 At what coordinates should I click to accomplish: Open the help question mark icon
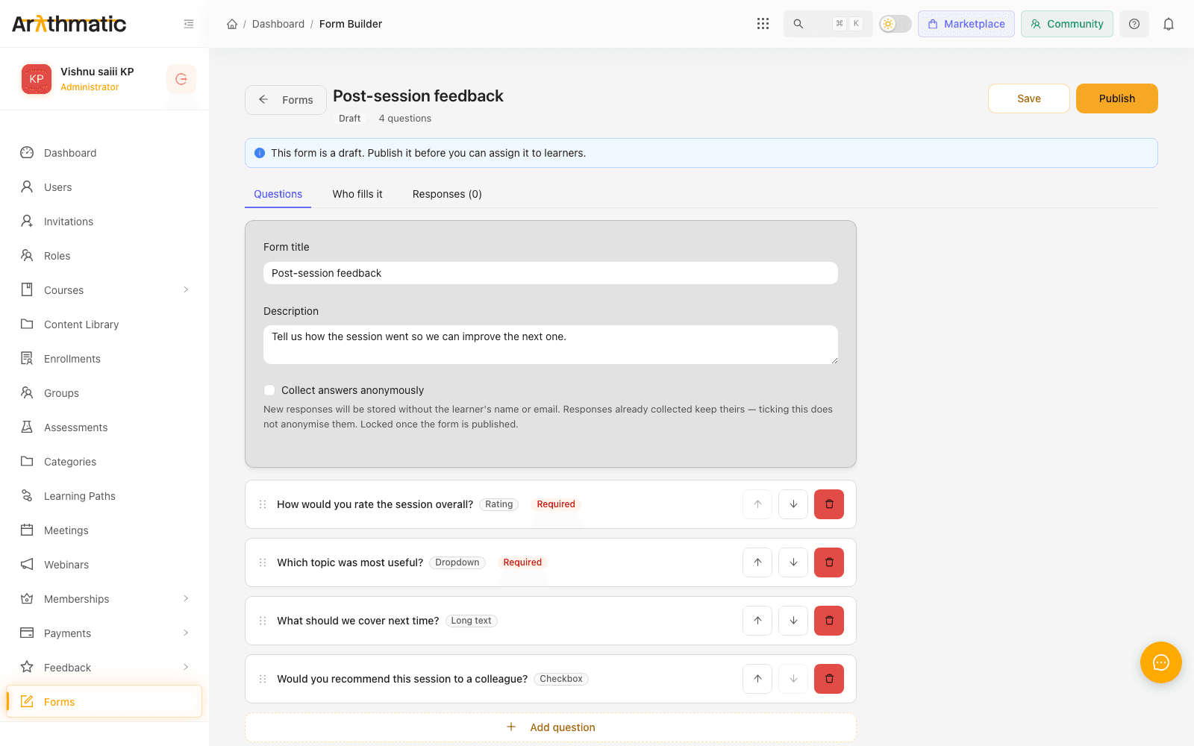coord(1134,24)
